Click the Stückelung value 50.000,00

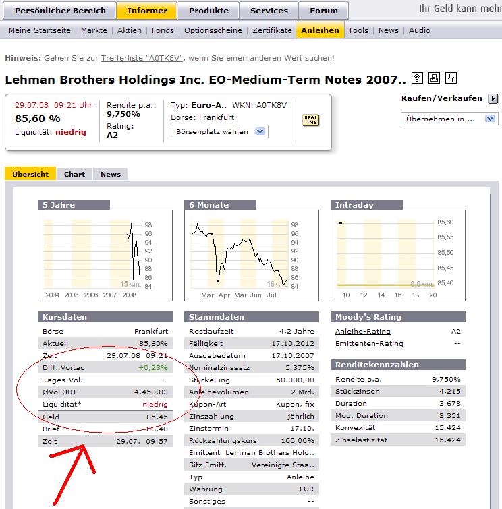(x=295, y=380)
